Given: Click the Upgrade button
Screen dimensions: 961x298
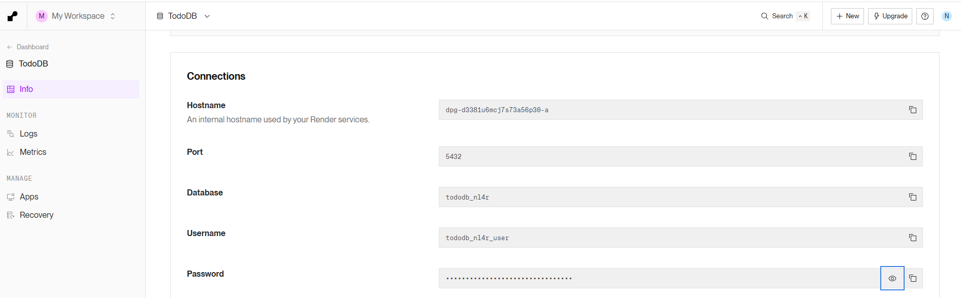Looking at the screenshot, I should [890, 16].
